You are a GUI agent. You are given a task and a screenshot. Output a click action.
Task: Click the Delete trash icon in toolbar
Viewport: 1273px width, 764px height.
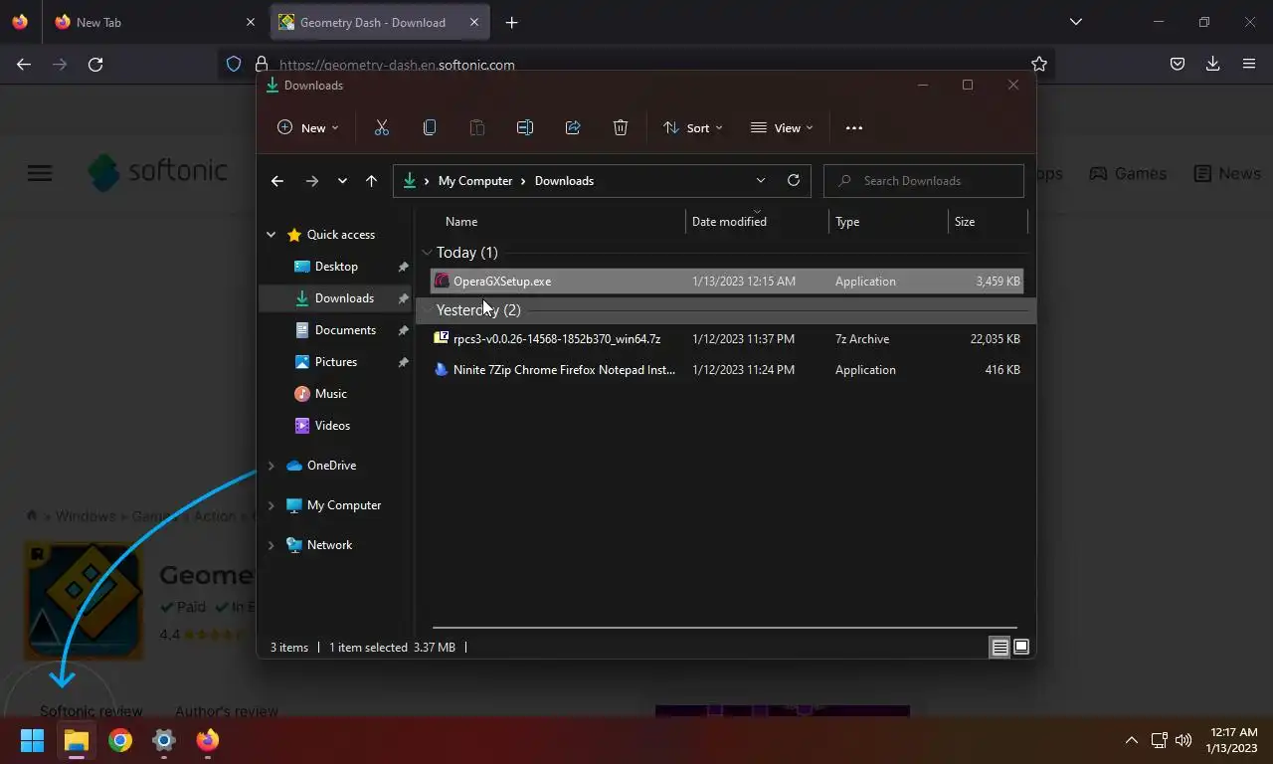[x=621, y=127]
